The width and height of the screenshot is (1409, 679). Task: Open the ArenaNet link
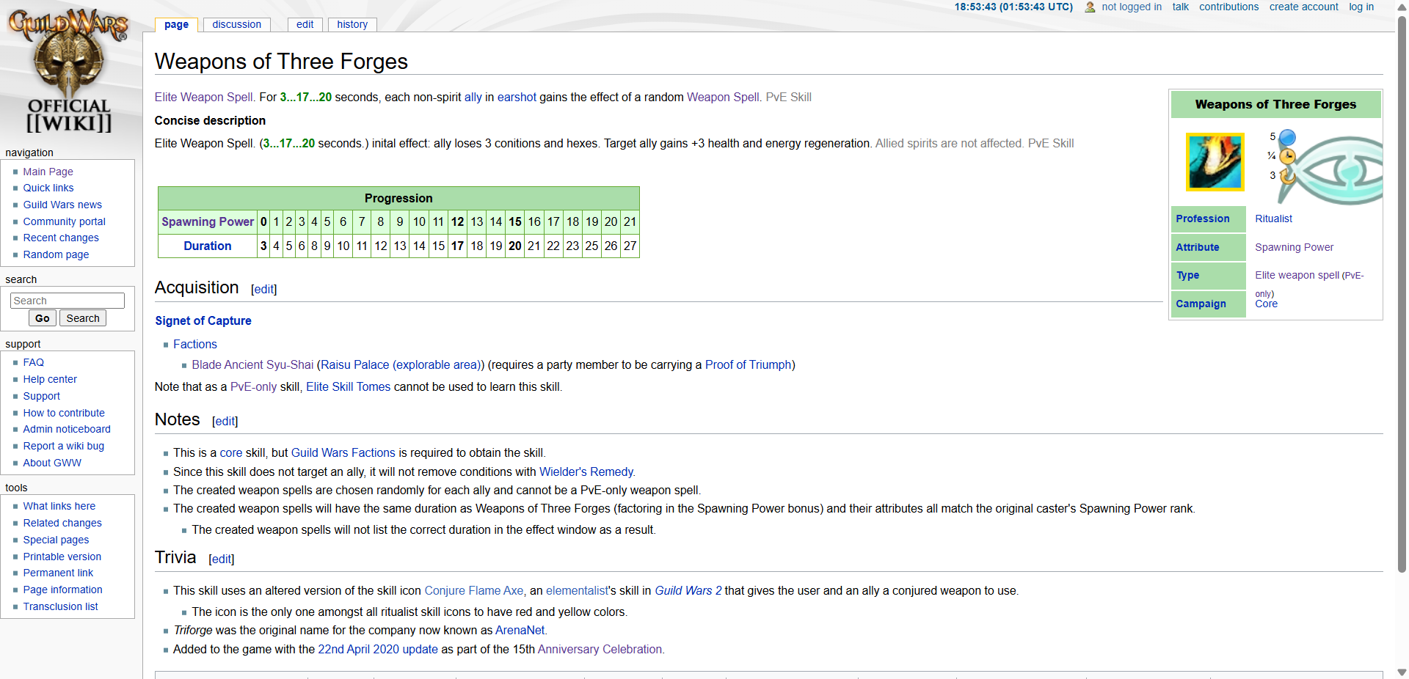[520, 630]
